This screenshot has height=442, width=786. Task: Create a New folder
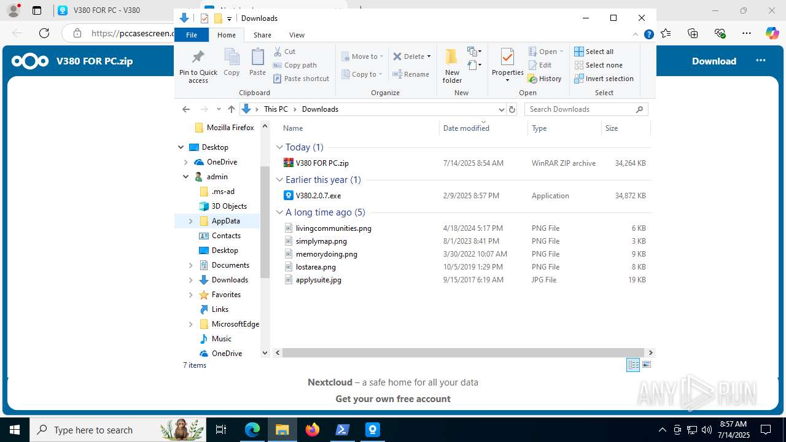tap(452, 66)
